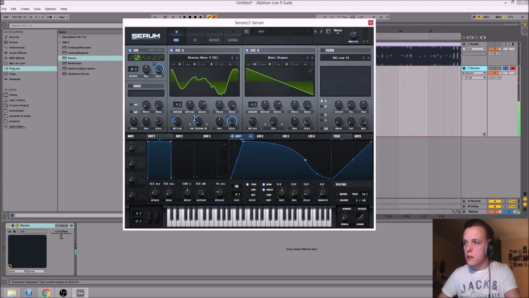Open User Library place

click(17, 100)
